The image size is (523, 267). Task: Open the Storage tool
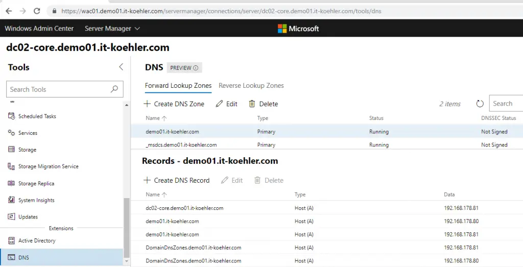click(x=27, y=150)
